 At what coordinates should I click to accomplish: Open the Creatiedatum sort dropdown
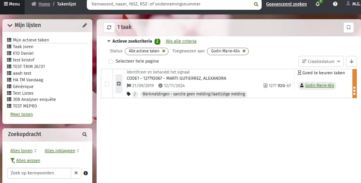[x=321, y=61]
